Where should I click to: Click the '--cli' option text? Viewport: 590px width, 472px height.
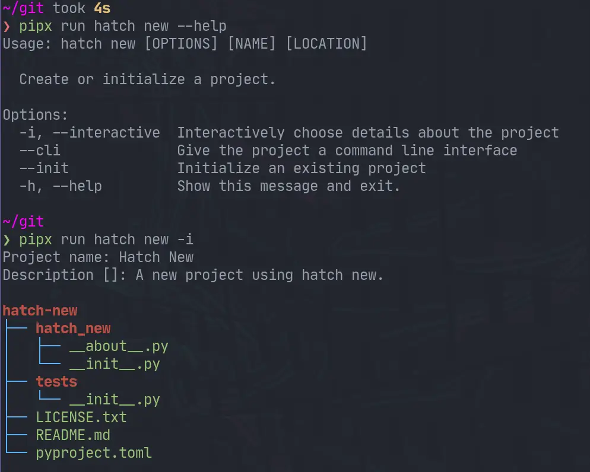tap(40, 151)
